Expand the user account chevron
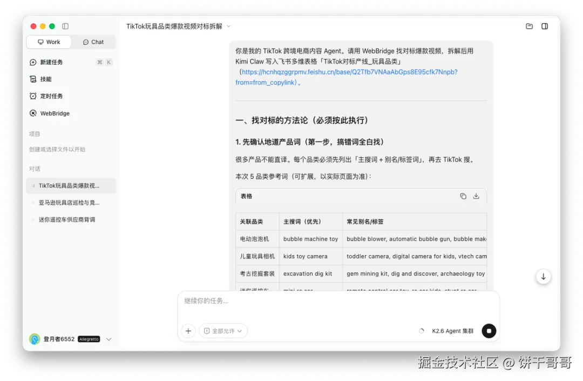 coord(109,339)
